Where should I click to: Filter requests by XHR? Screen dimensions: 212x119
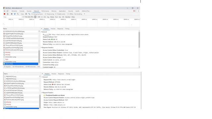pyautogui.click(x=39, y=17)
